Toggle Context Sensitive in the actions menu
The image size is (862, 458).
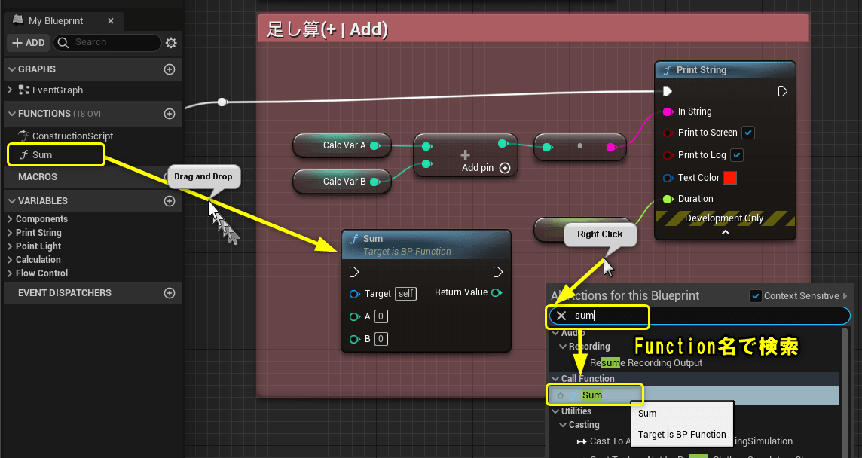pyautogui.click(x=756, y=296)
